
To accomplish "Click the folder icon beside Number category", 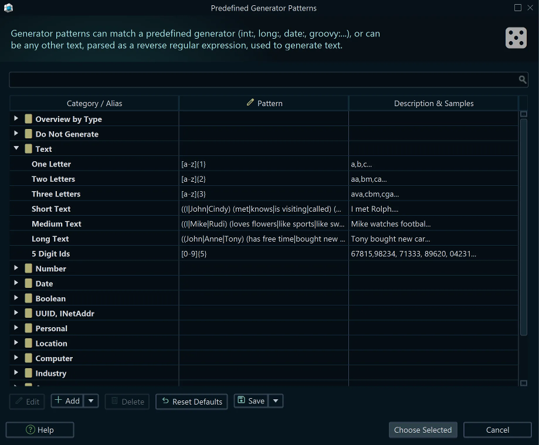I will pyautogui.click(x=28, y=268).
